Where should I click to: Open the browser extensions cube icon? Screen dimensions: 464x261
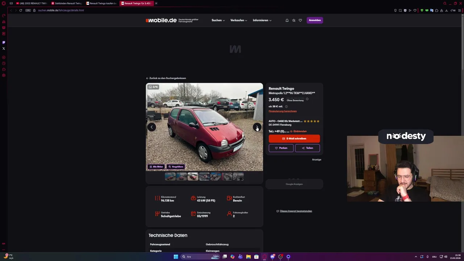pos(437,10)
